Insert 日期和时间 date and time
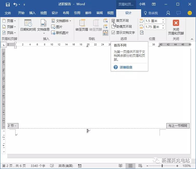 pyautogui.click(x=28, y=25)
